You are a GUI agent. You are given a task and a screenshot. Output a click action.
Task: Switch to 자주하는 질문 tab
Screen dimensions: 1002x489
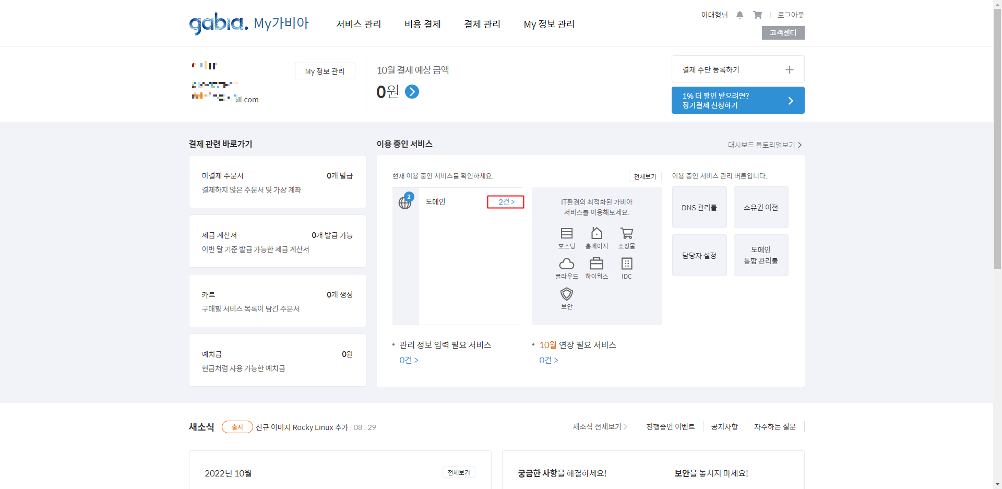pyautogui.click(x=775, y=427)
